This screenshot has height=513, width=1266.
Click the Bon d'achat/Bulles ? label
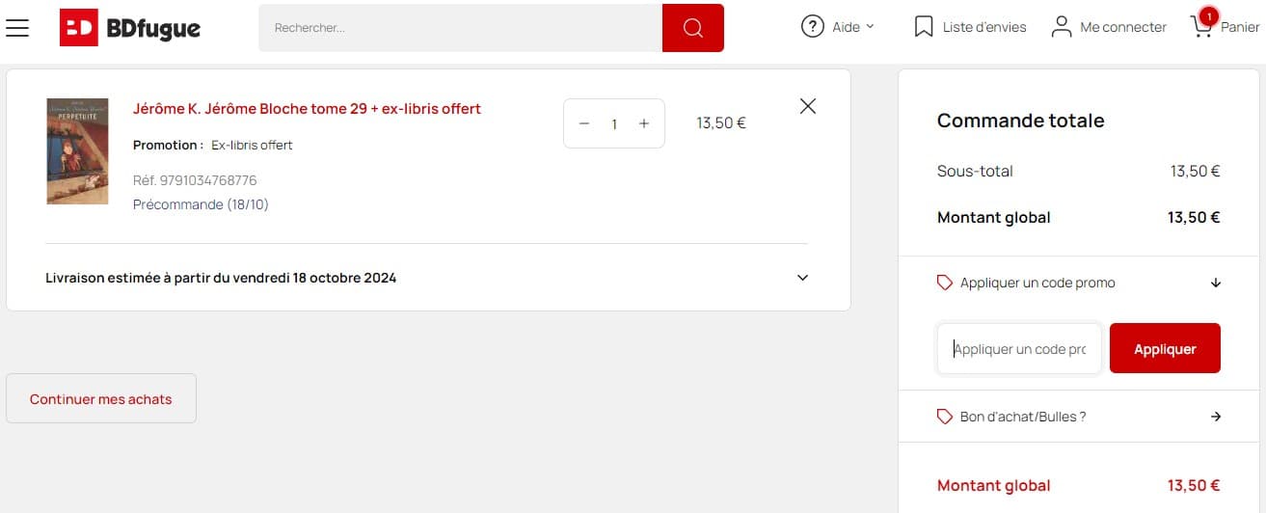(x=1023, y=417)
